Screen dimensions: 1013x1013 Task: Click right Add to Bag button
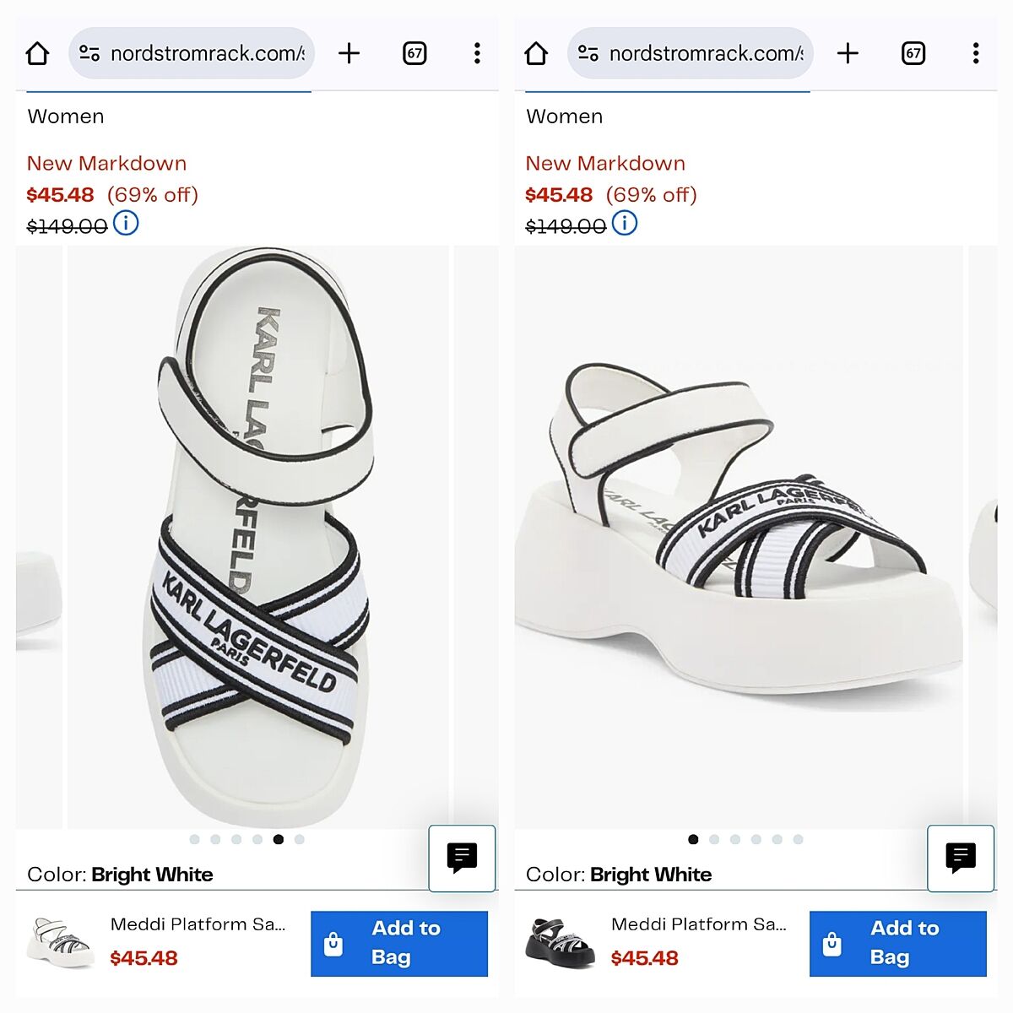click(x=898, y=943)
